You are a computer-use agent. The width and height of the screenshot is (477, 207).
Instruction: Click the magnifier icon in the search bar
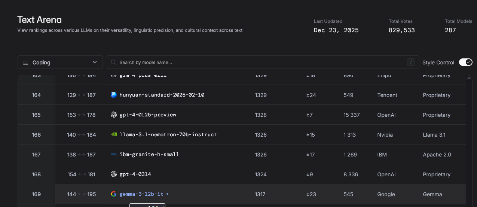[x=113, y=63]
